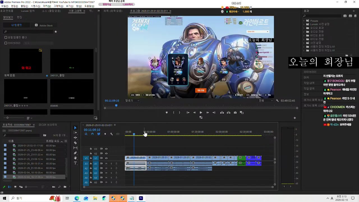Click Add Marker in Program Monitor
The image size is (359, 202).
[x=167, y=113]
